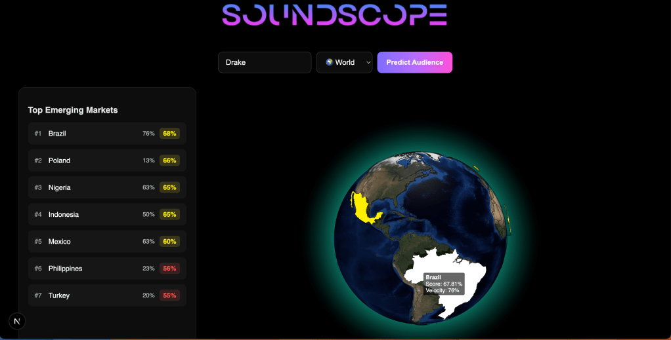Click the Predict Audience button
Image resolution: width=671 pixels, height=340 pixels.
point(414,62)
